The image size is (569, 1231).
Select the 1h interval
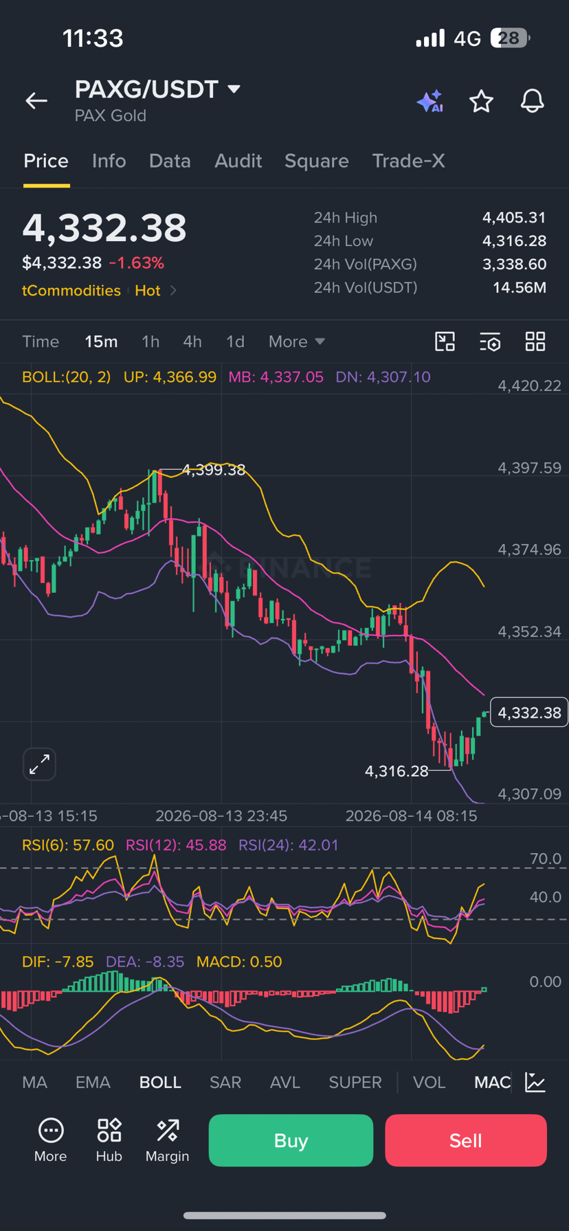(150, 341)
